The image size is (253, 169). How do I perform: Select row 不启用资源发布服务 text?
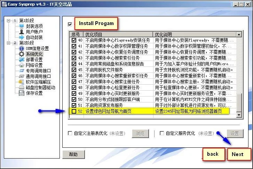[x=104, y=105]
